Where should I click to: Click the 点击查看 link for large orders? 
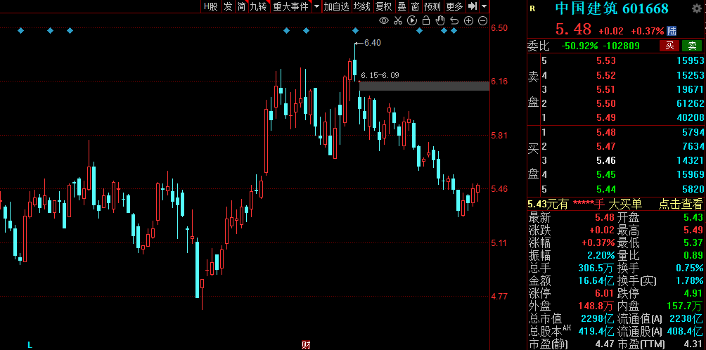click(680, 204)
